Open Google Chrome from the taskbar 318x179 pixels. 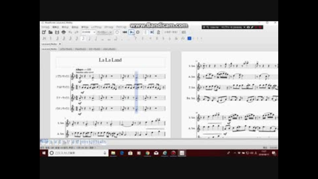(147, 153)
